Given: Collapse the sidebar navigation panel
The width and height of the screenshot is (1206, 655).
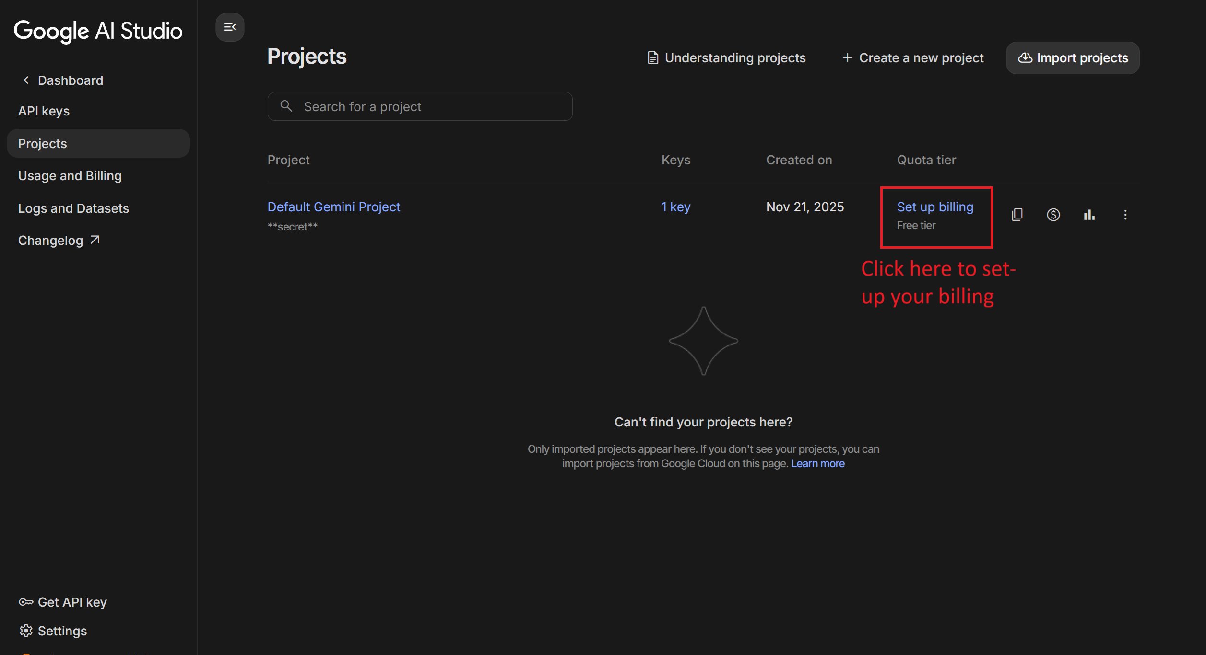Looking at the screenshot, I should pos(230,27).
